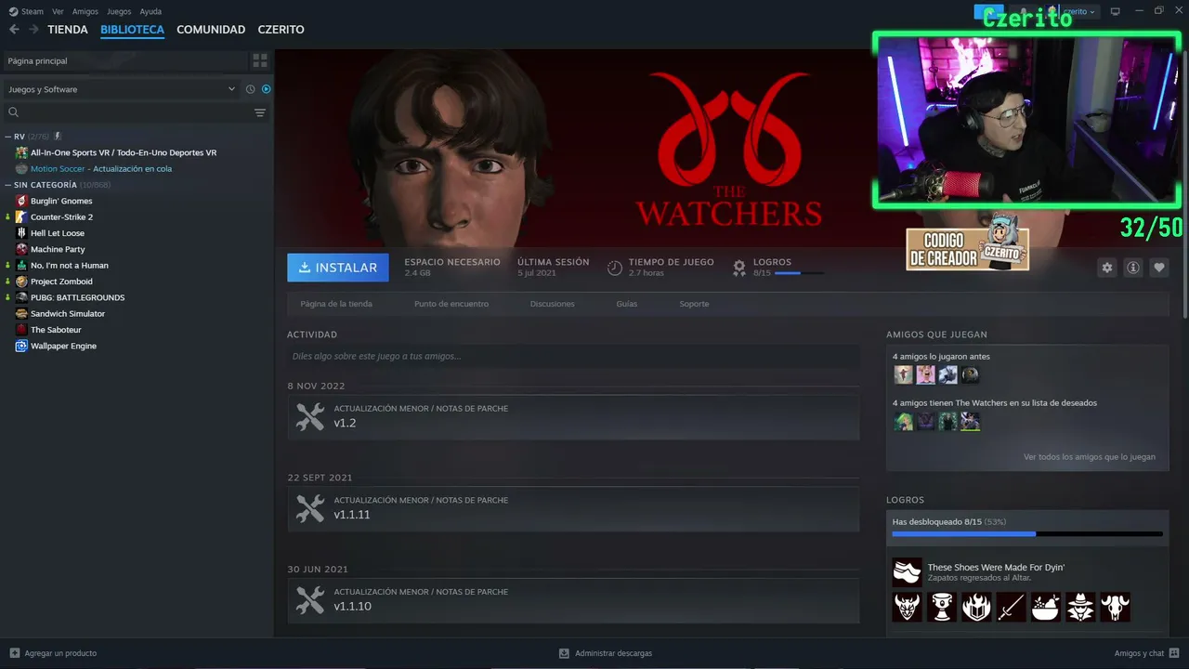Click the BIBLIOTECA tab
This screenshot has width=1189, height=669.
132,30
